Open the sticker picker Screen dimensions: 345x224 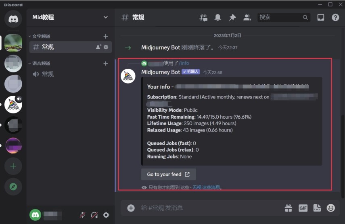coord(317,208)
